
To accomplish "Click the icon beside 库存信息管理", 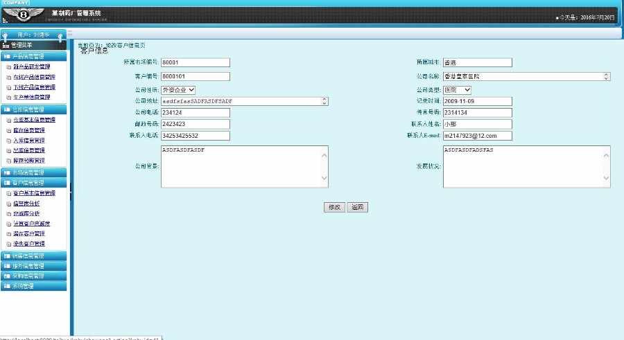I will [x=9, y=130].
